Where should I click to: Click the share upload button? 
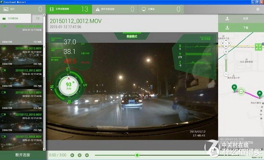pos(241,19)
